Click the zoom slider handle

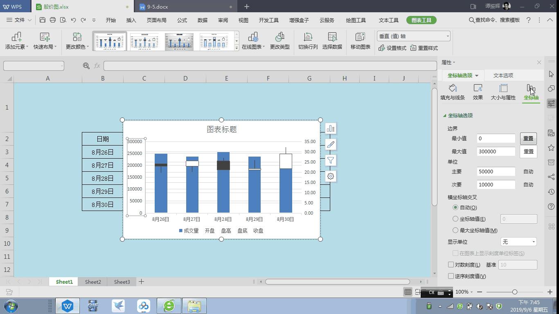click(x=514, y=292)
